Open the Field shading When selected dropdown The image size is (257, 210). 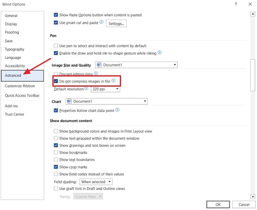coord(96,182)
